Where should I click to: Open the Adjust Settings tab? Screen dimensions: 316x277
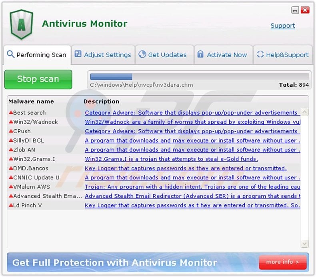point(103,55)
